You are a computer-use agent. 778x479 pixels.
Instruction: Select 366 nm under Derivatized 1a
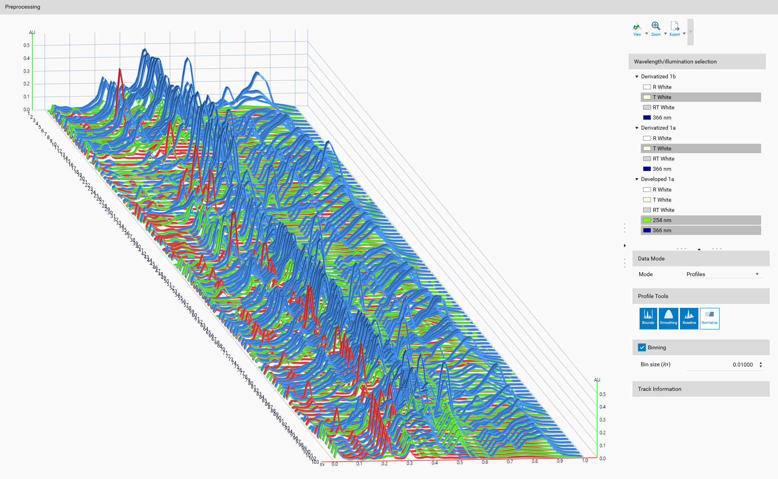662,169
